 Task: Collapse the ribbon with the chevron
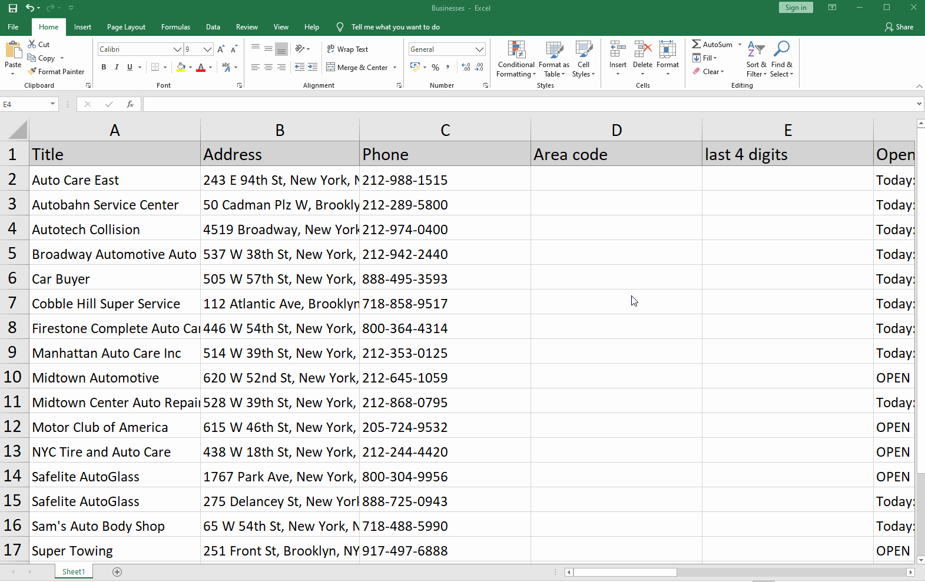point(919,86)
